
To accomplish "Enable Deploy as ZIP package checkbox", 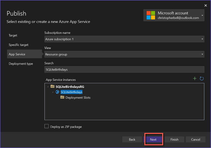I will point(47,127).
